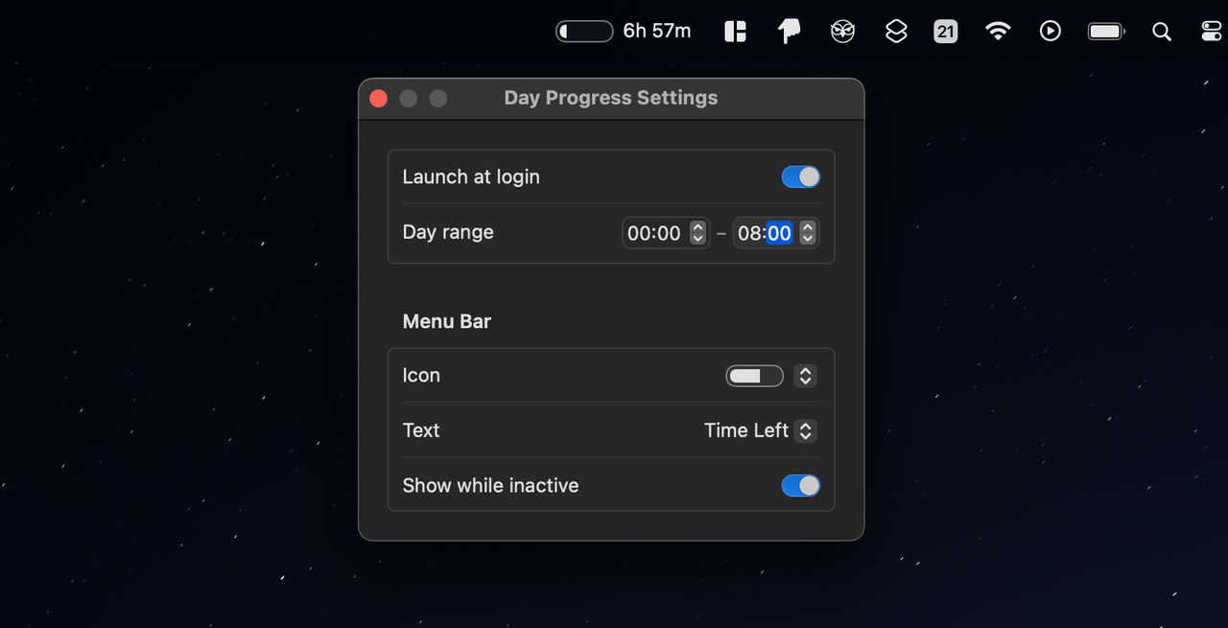
Task: Open the window tiling grid menu bar icon
Action: (735, 32)
